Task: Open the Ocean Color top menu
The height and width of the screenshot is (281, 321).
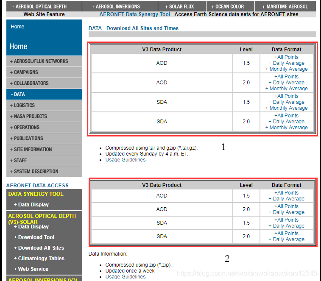Action: (x=231, y=6)
